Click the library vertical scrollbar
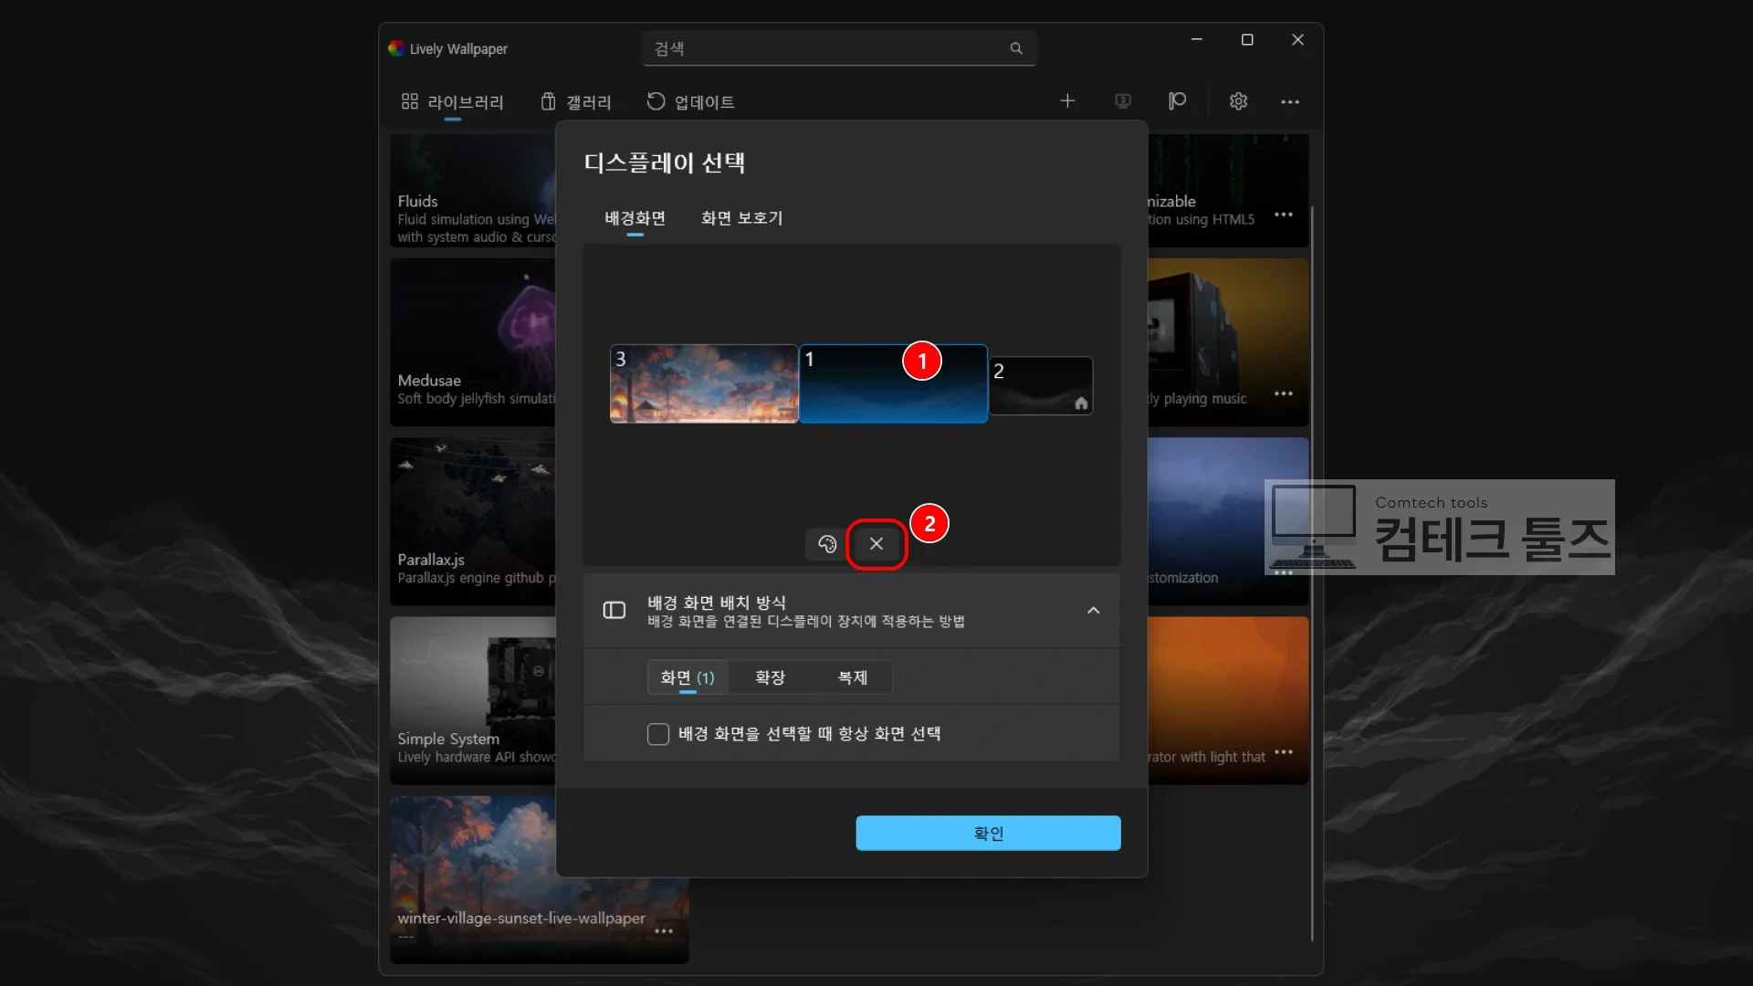Image resolution: width=1753 pixels, height=986 pixels. click(x=1312, y=573)
